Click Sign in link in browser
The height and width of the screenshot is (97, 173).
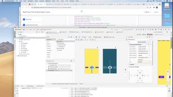[x=156, y=12]
